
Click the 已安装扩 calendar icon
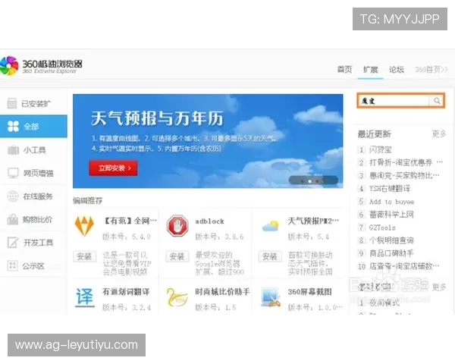pyautogui.click(x=12, y=103)
